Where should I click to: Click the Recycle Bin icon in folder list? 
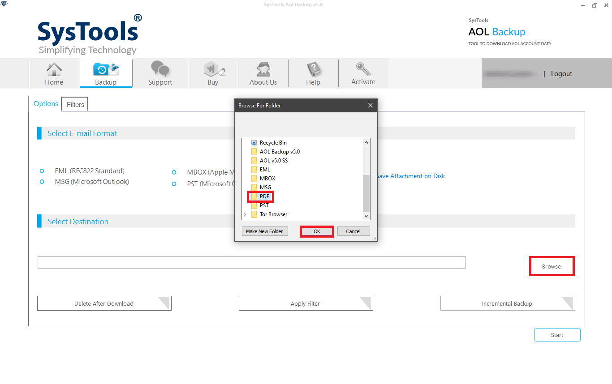coord(254,143)
